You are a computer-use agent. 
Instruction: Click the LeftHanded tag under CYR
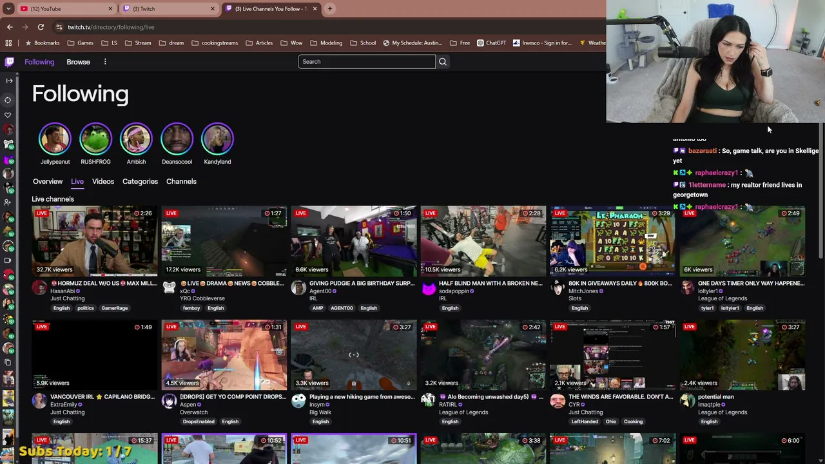(x=585, y=421)
